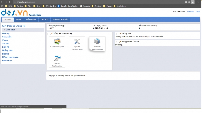Open the How To Hang Wall bookmark
This screenshot has height=113, width=202.
(68, 6)
